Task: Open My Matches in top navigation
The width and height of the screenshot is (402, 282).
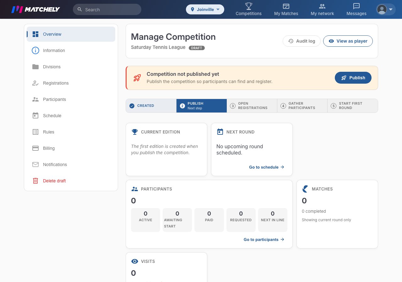Action: pos(286,9)
